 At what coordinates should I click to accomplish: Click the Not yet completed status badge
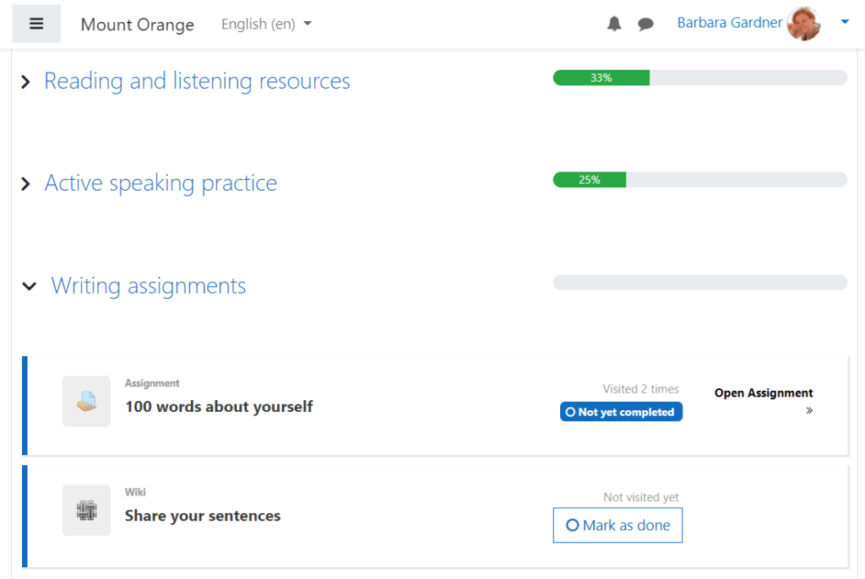point(621,412)
